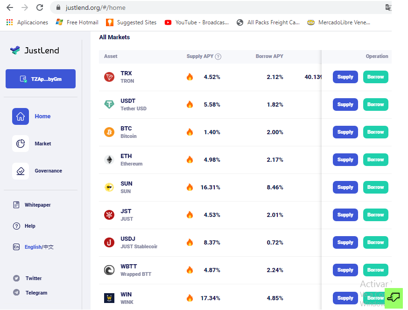Click the Supply APY info question icon

pyautogui.click(x=218, y=57)
